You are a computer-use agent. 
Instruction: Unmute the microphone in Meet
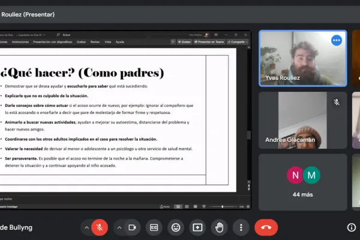tap(100, 227)
